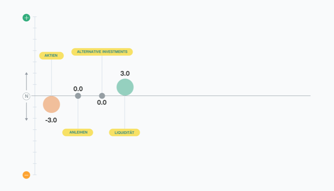Open the AKTIEN label

point(52,56)
